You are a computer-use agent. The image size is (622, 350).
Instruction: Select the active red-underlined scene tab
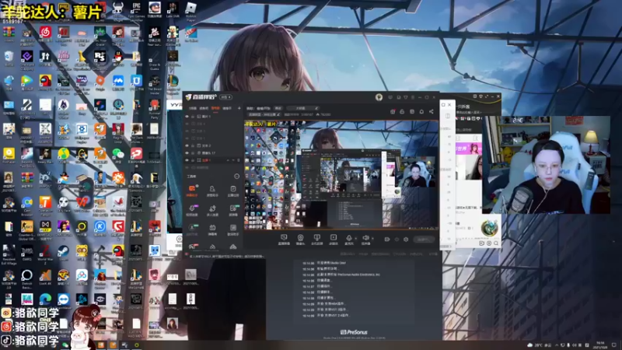215,108
